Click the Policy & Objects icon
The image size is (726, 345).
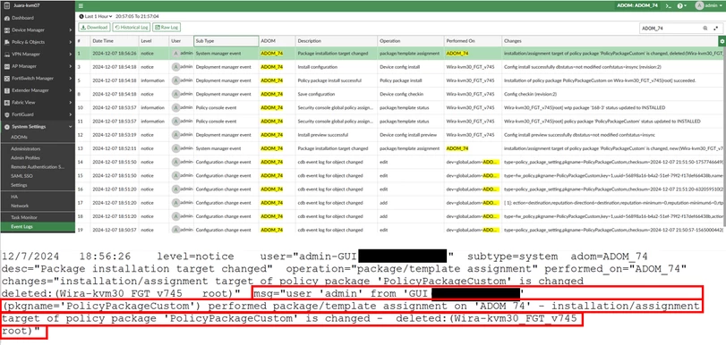[6, 42]
